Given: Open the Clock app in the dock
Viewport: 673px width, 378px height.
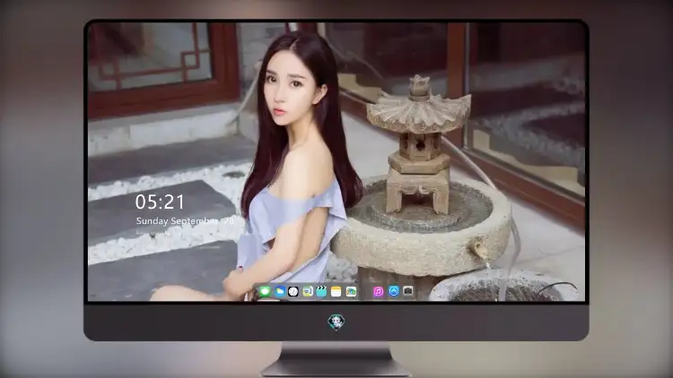Looking at the screenshot, I should click(293, 291).
